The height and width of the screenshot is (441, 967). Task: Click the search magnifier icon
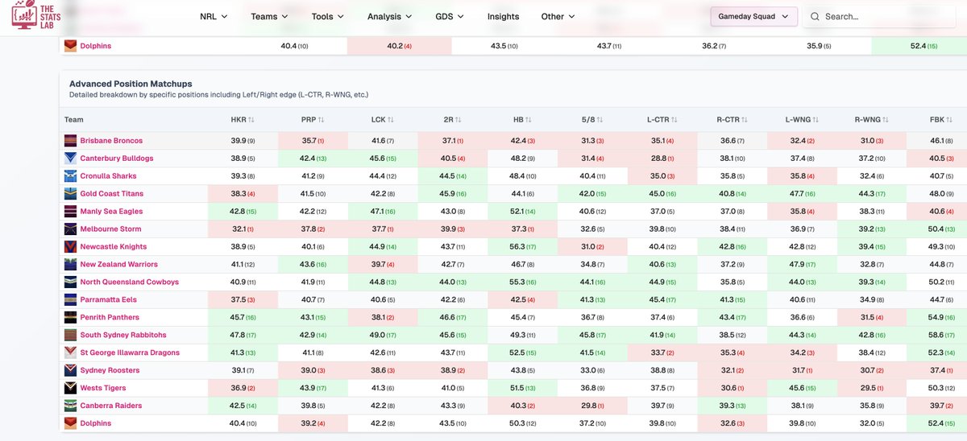pos(815,16)
